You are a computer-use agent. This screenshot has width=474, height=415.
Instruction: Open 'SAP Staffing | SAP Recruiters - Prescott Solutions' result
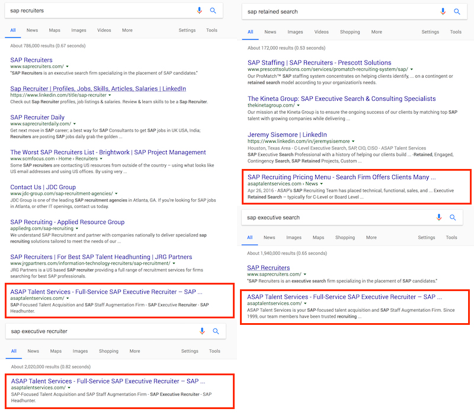click(319, 63)
